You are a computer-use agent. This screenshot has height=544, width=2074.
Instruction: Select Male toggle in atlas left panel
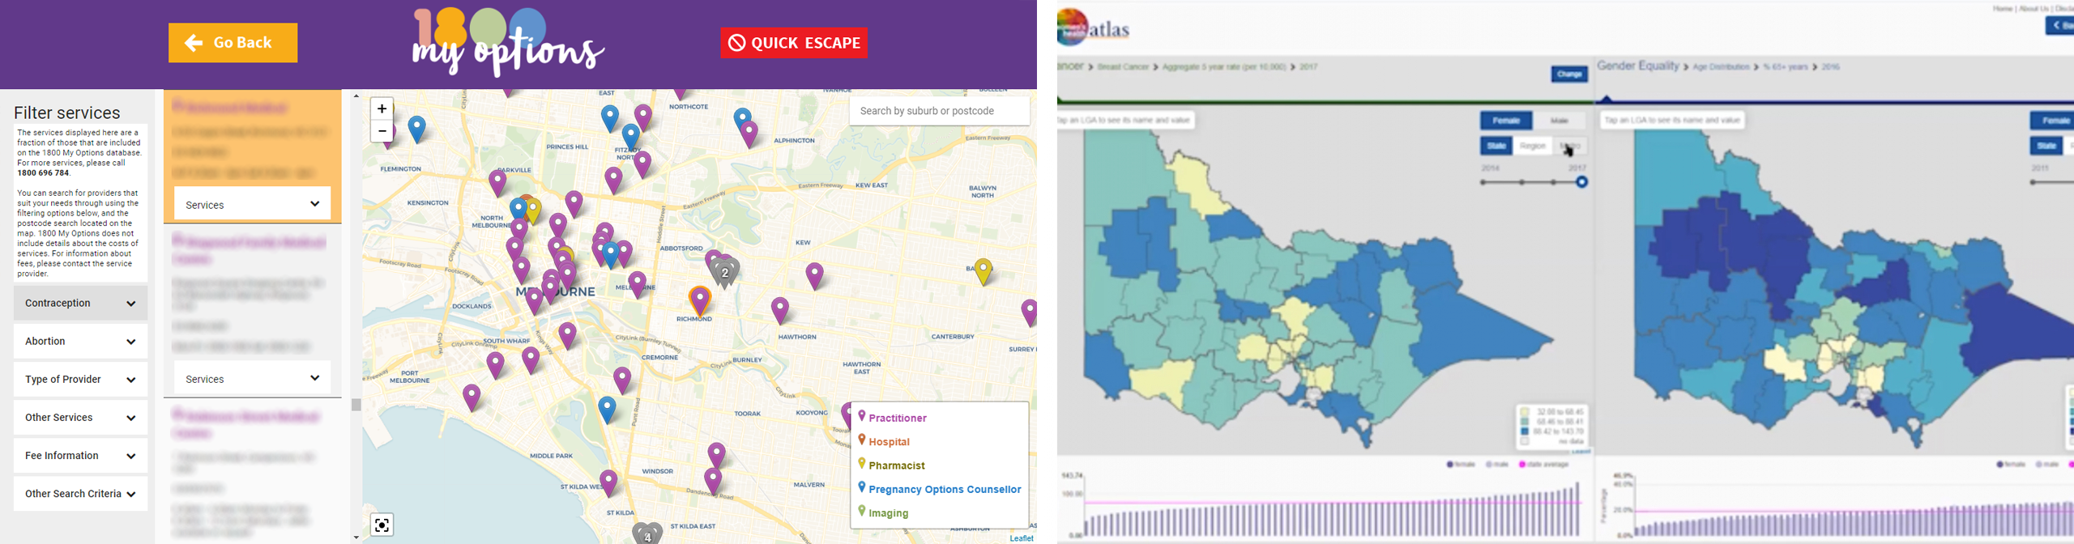pos(1559,121)
